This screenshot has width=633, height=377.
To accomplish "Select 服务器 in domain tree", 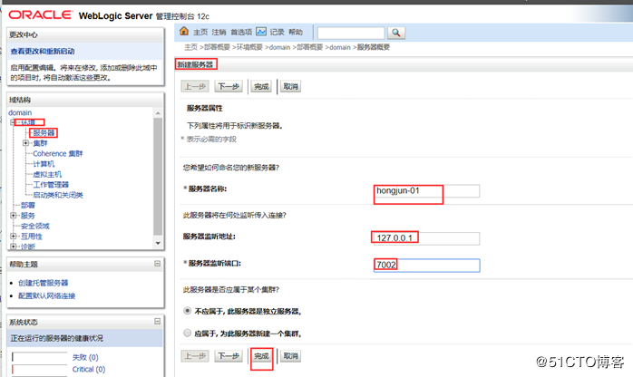I will [44, 132].
